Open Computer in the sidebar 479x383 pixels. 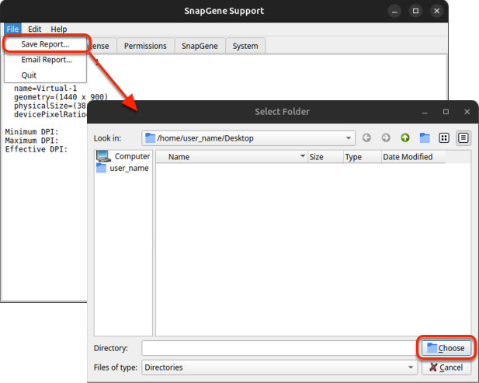pyautogui.click(x=123, y=156)
